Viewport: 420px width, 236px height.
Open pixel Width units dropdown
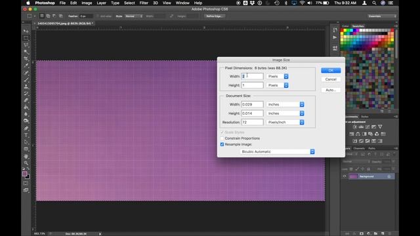(x=277, y=77)
